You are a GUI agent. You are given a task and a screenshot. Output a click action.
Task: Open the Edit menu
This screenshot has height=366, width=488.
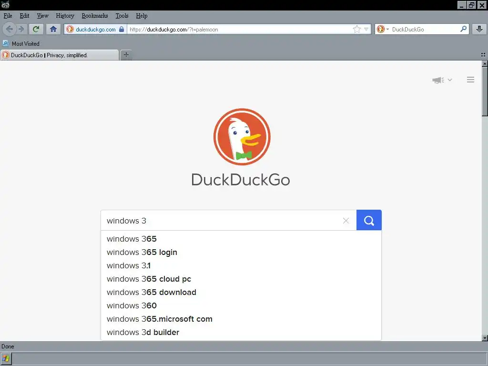pyautogui.click(x=24, y=16)
